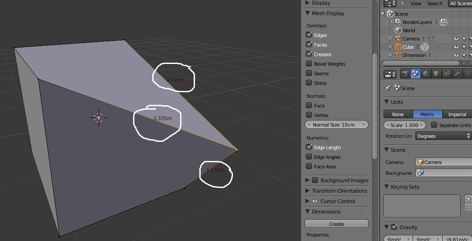This screenshot has width=472, height=241.
Task: Enable Bevel Weights overlay
Action: click(x=309, y=64)
